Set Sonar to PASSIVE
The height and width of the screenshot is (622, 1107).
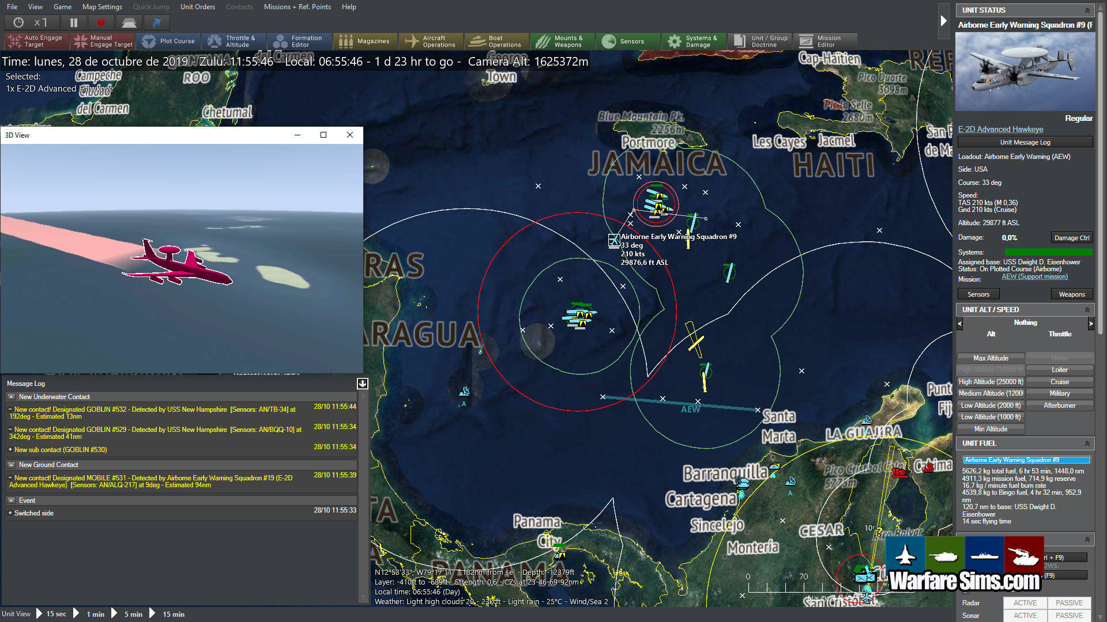click(1068, 615)
